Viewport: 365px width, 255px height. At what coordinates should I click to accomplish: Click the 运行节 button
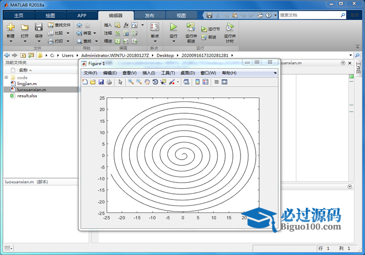pyautogui.click(x=210, y=29)
